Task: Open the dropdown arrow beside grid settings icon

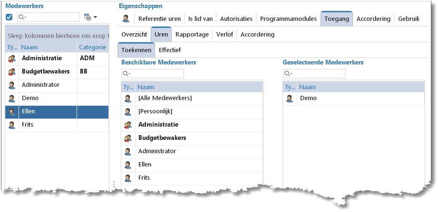Action: click(x=95, y=17)
